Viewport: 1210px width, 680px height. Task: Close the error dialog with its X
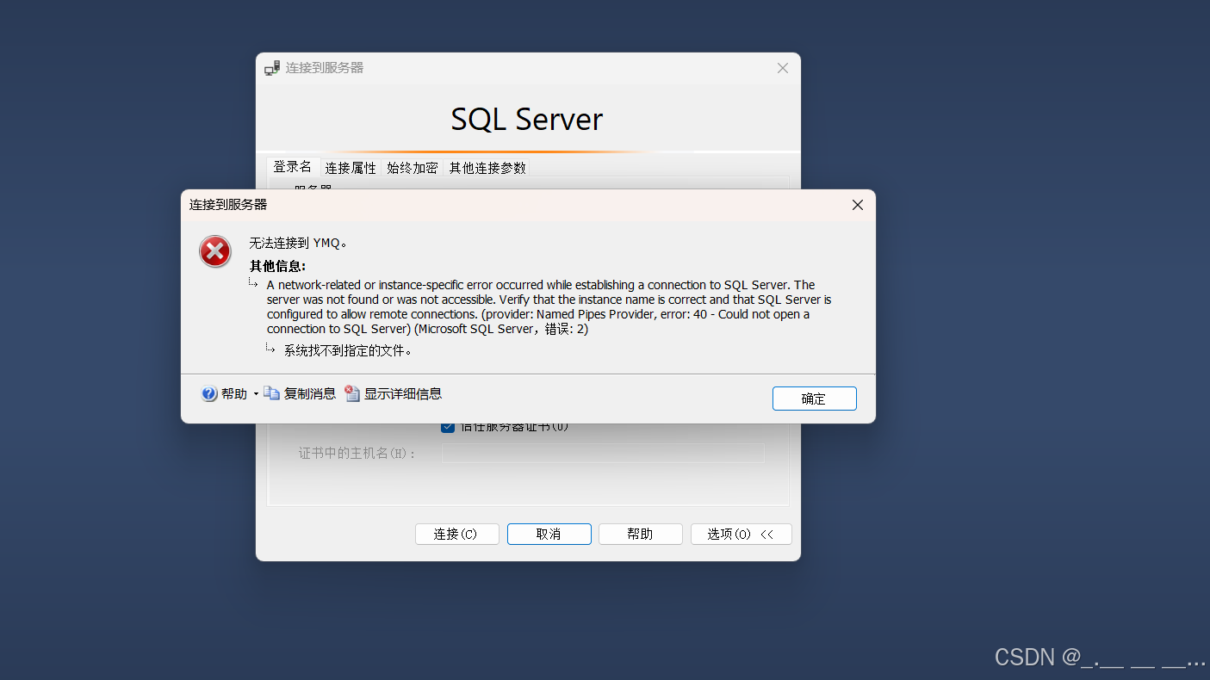[857, 205]
